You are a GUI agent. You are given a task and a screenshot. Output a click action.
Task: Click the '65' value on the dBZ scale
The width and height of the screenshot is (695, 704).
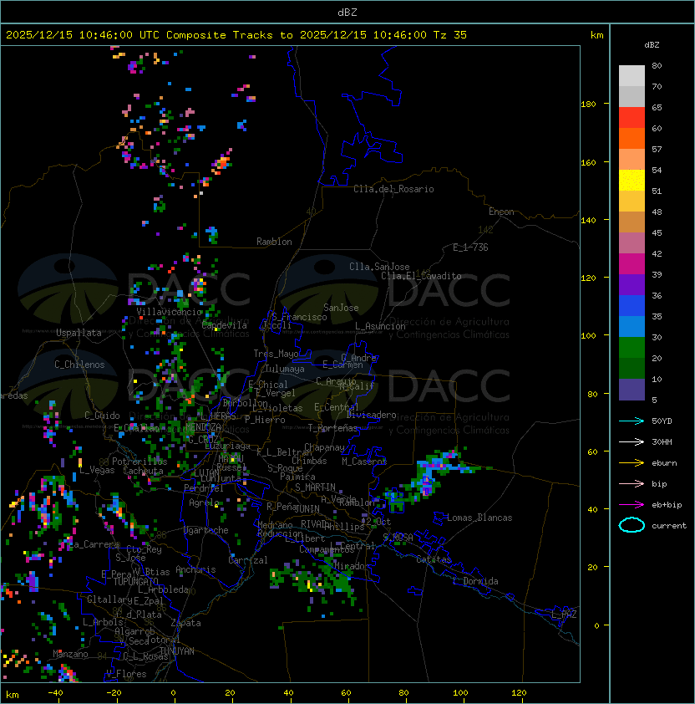pos(657,107)
